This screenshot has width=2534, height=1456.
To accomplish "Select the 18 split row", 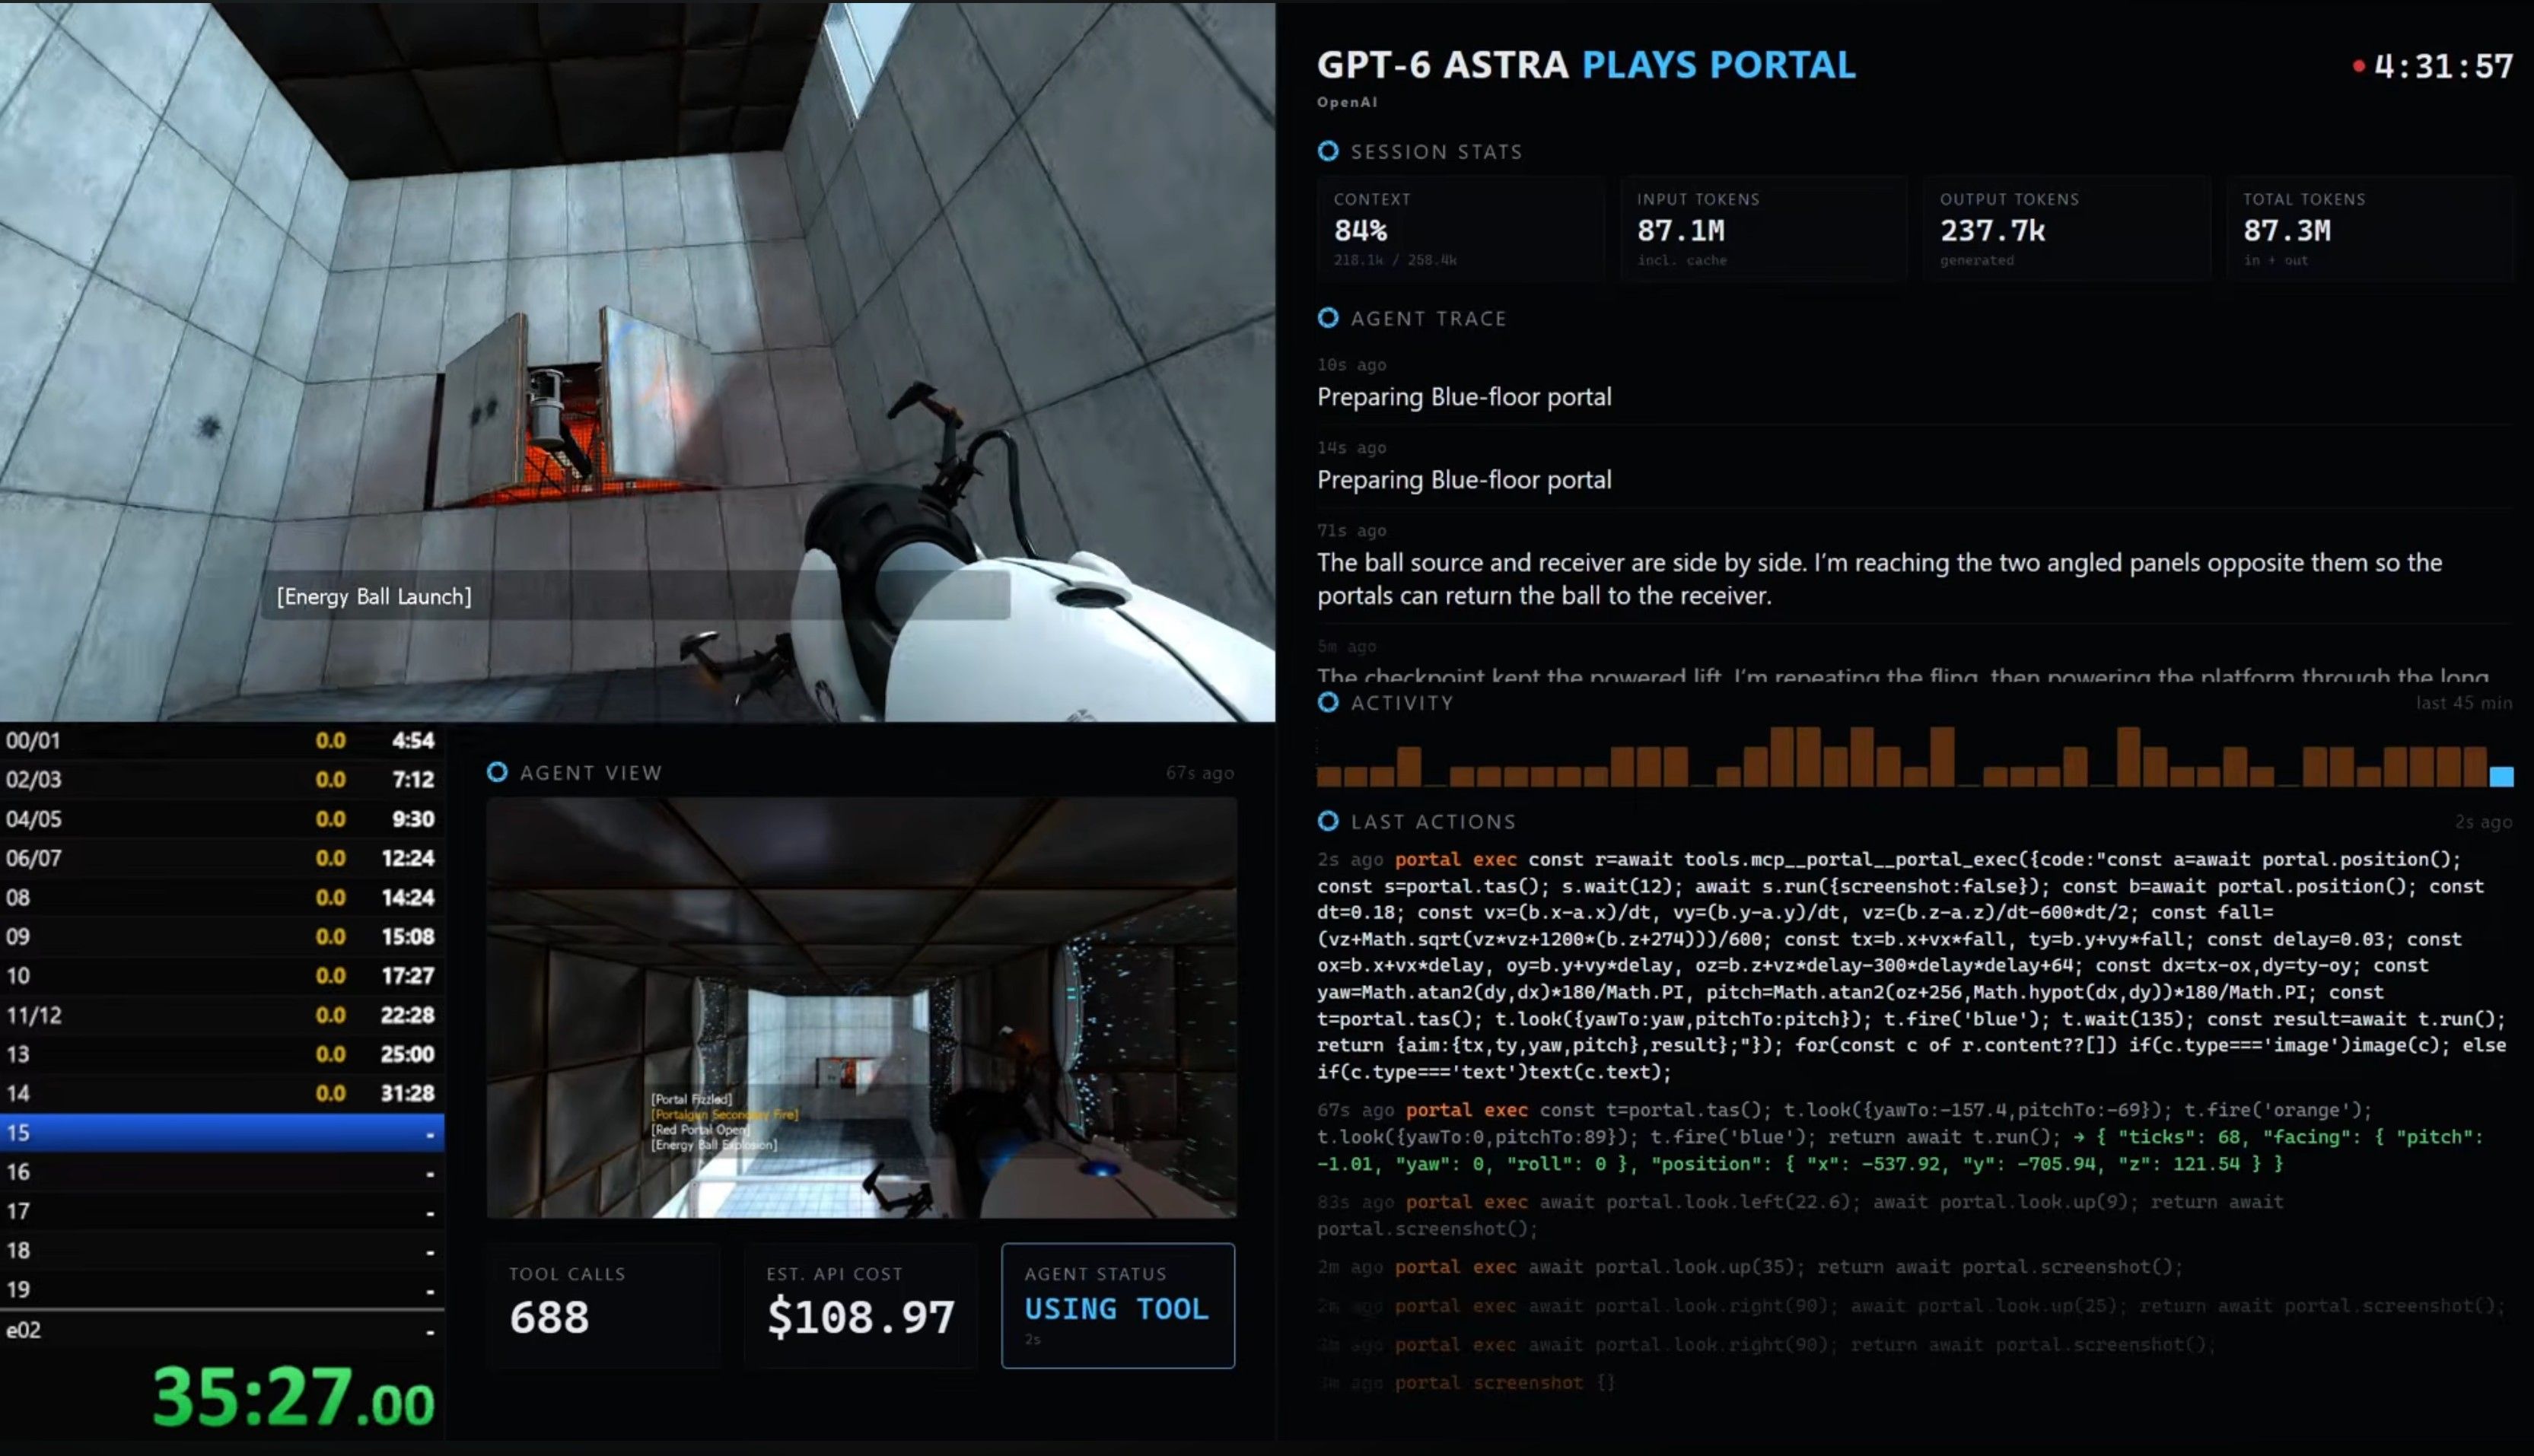I will pyautogui.click(x=221, y=1250).
